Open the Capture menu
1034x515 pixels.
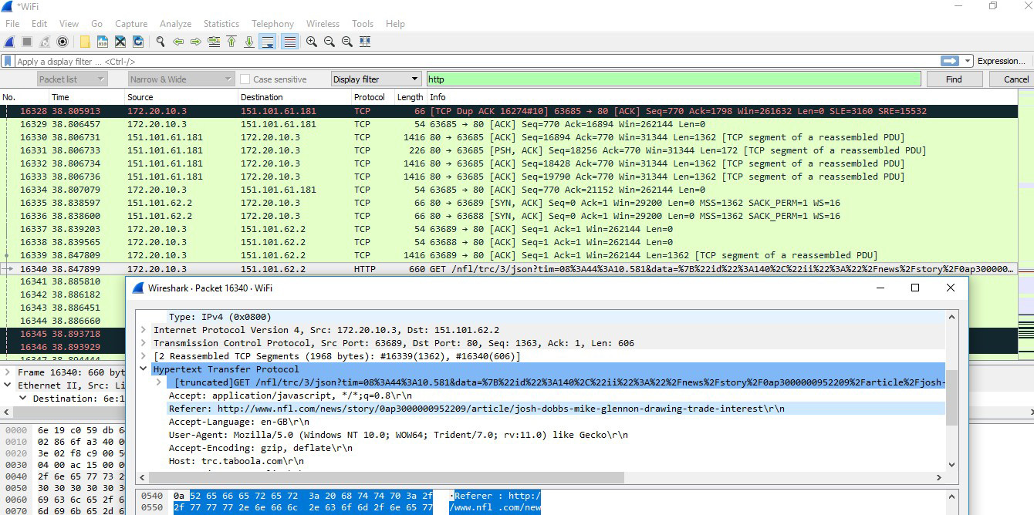pos(131,24)
